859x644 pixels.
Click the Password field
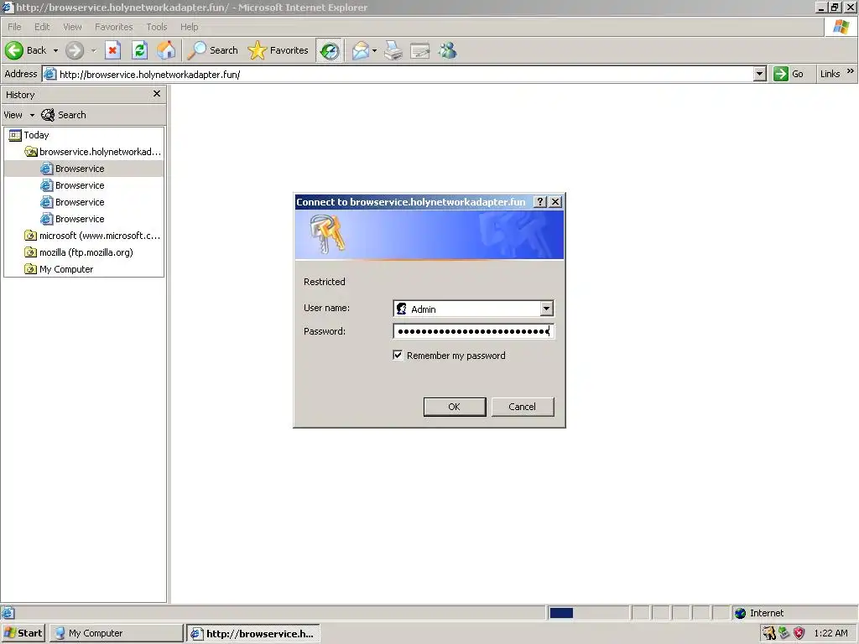tap(473, 331)
